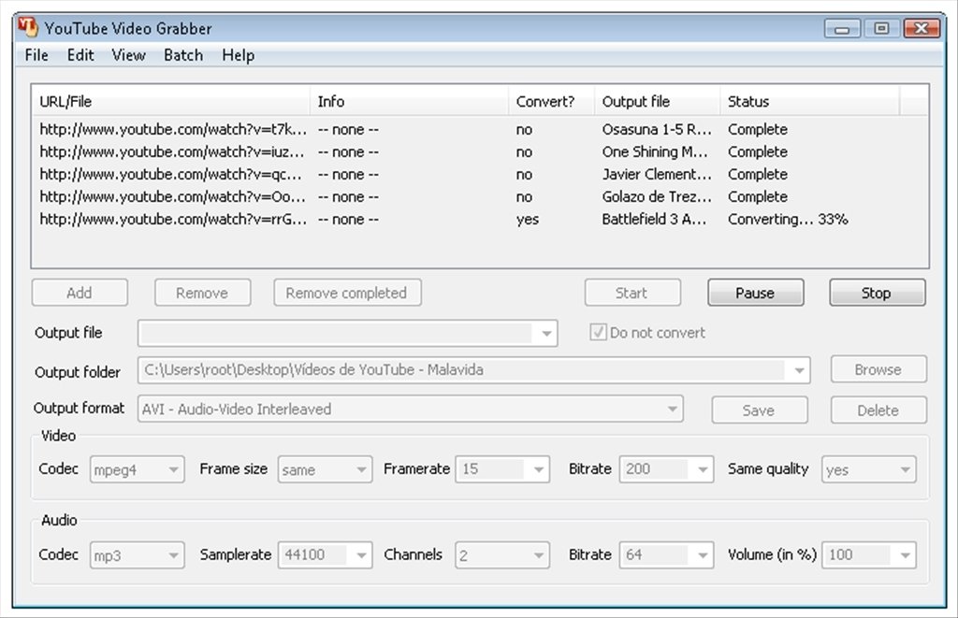Minimize the YouTube Video Grabber window
Viewport: 958px width, 618px height.
click(842, 29)
